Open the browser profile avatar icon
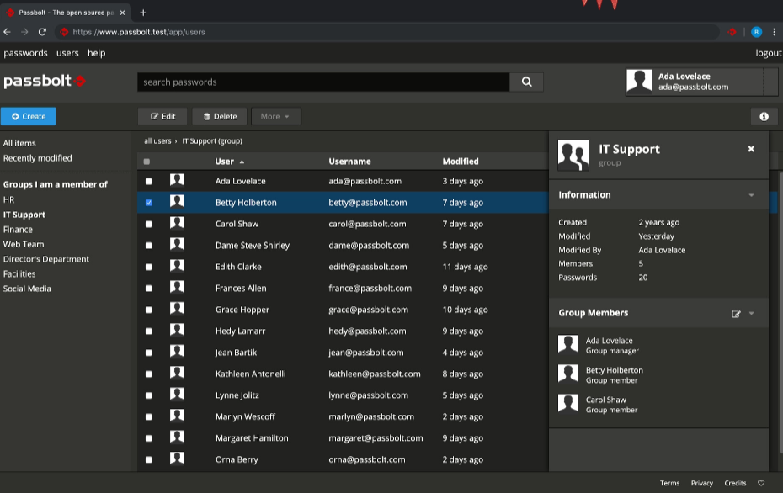 coord(756,32)
